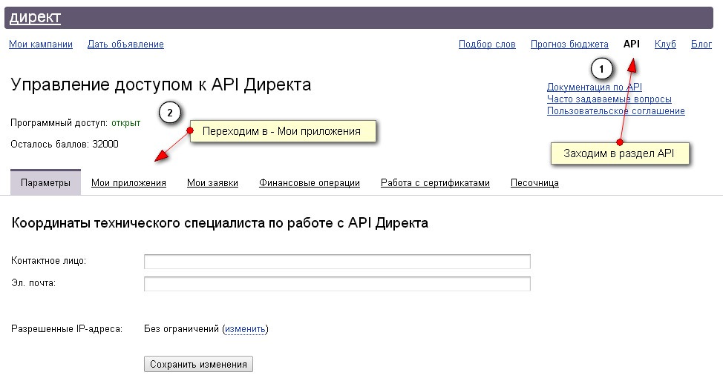Focus the Эл. почта field
Screen dimensions: 723x381
coord(337,284)
